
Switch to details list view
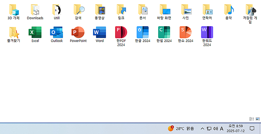[252, 119]
